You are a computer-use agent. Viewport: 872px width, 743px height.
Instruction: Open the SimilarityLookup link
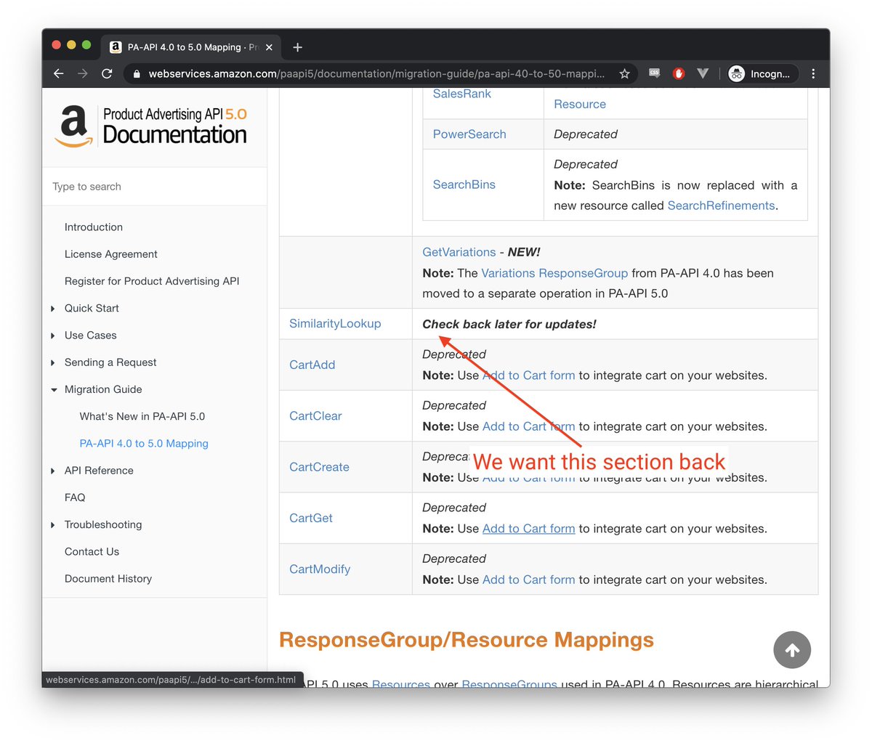pos(335,324)
